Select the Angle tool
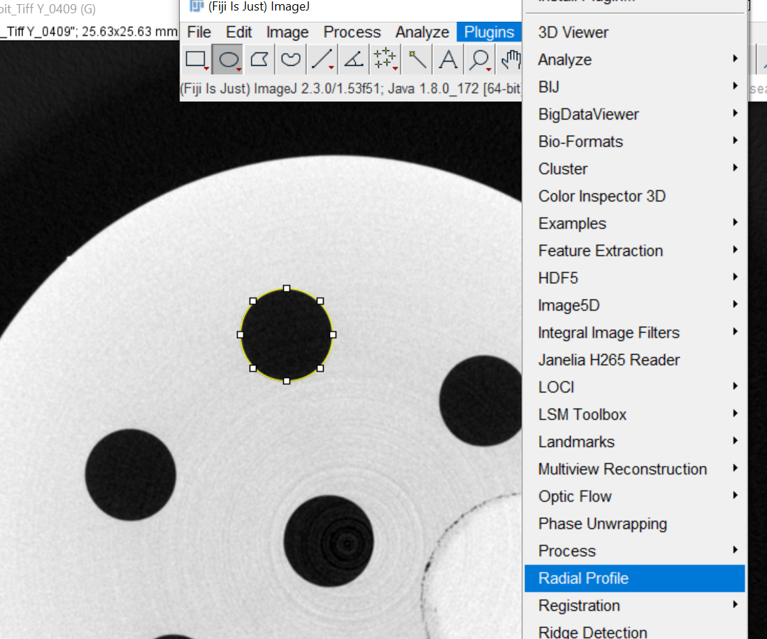The width and height of the screenshot is (767, 639). pyautogui.click(x=354, y=59)
